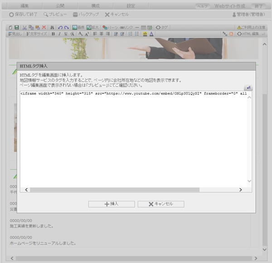Click the パーツ parts button

coord(110,27)
